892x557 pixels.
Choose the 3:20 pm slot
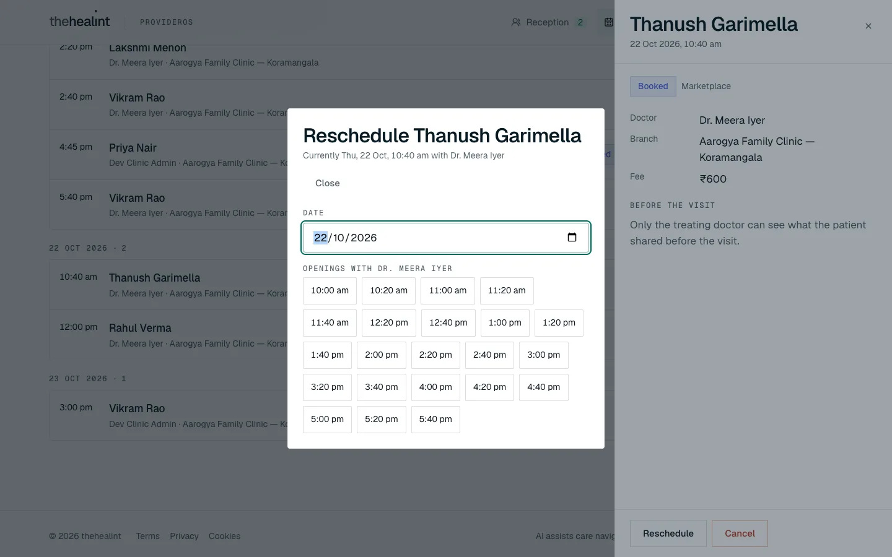click(327, 387)
